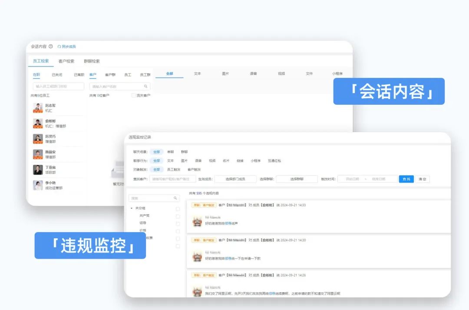Choose 单聊 chat scene filter
469x310 pixels.
[x=171, y=152]
